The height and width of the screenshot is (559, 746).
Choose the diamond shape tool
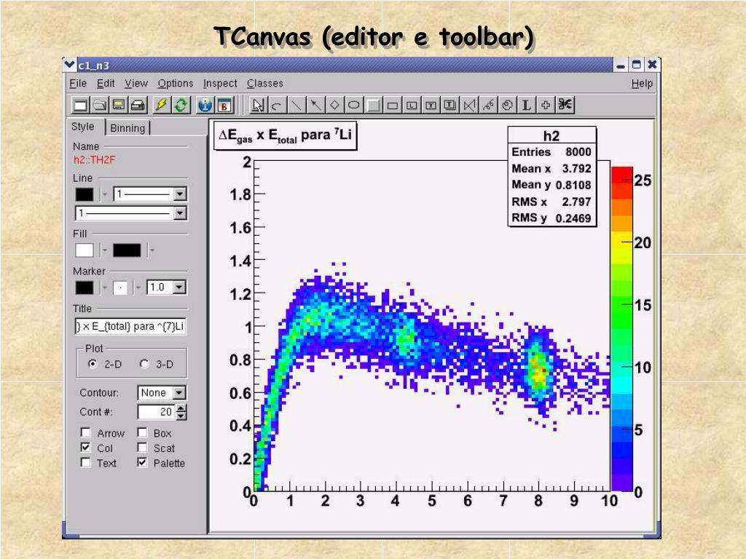click(334, 105)
